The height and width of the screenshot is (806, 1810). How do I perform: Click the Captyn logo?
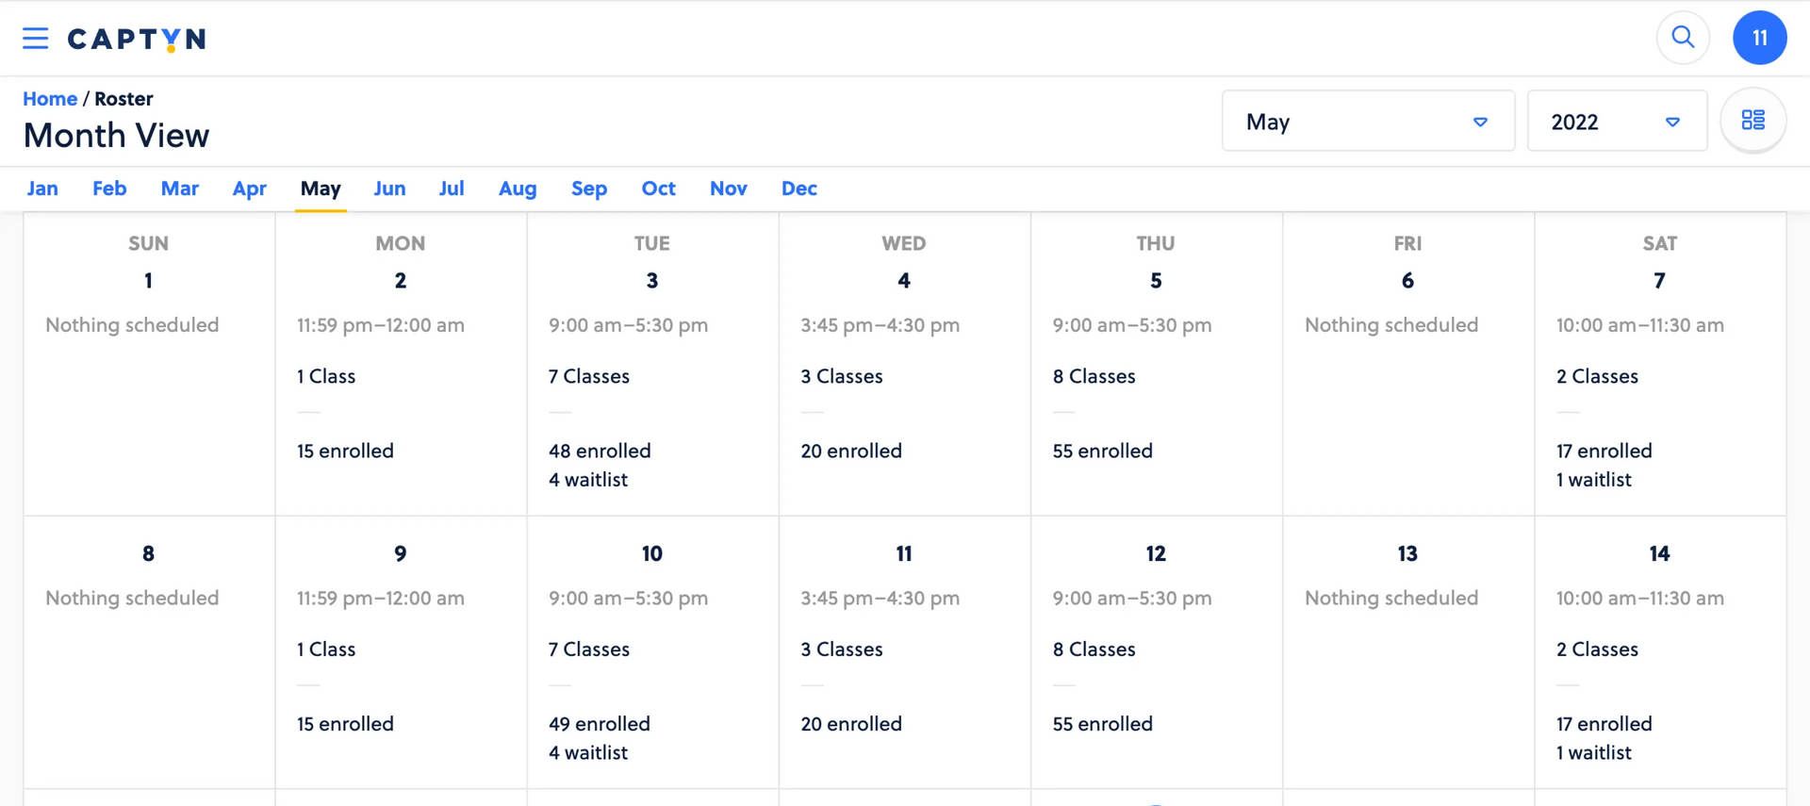137,39
